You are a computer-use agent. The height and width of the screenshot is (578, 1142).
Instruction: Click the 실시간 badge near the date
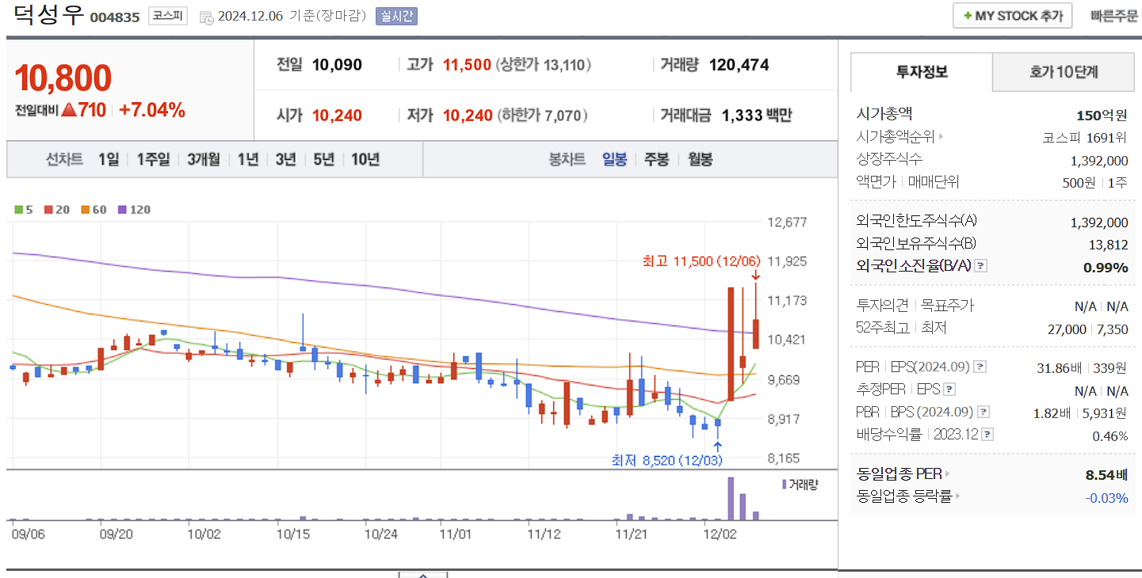(x=396, y=16)
